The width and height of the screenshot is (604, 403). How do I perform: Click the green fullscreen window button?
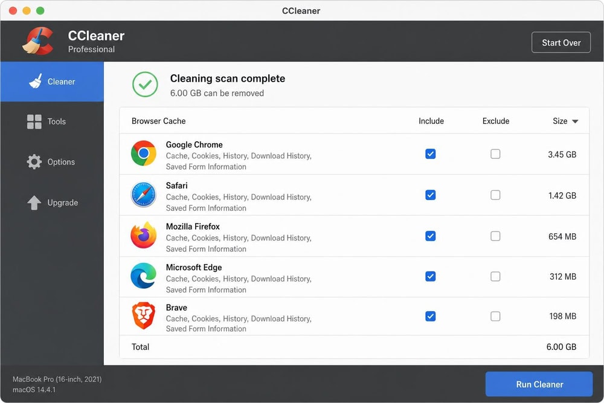coord(40,10)
